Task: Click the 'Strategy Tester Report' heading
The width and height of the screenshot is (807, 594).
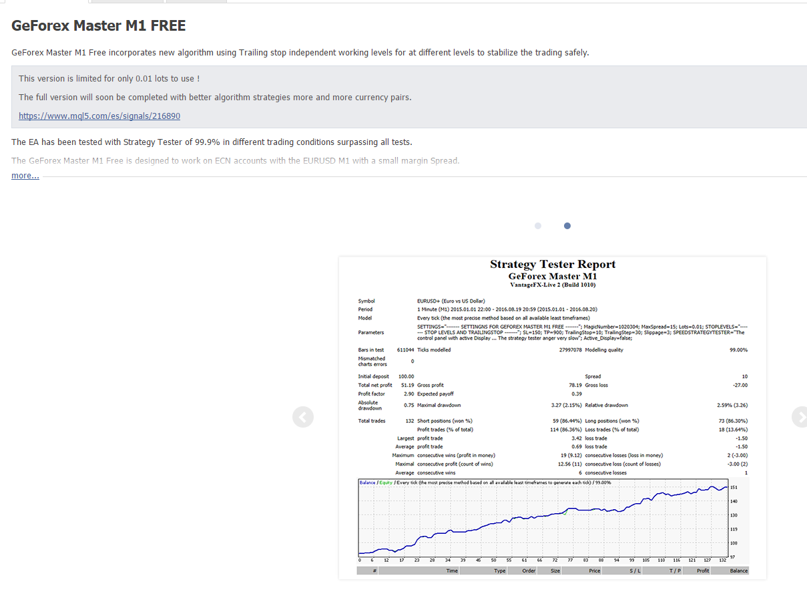Action: point(553,265)
